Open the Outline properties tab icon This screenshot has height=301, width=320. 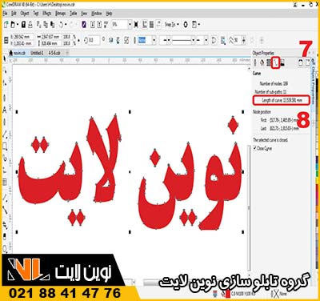(255, 63)
